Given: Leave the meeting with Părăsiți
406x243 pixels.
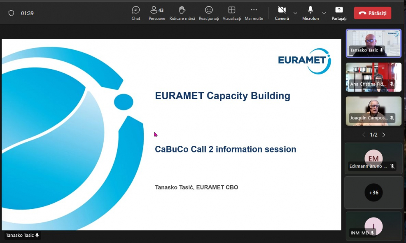Looking at the screenshot, I should pos(372,13).
